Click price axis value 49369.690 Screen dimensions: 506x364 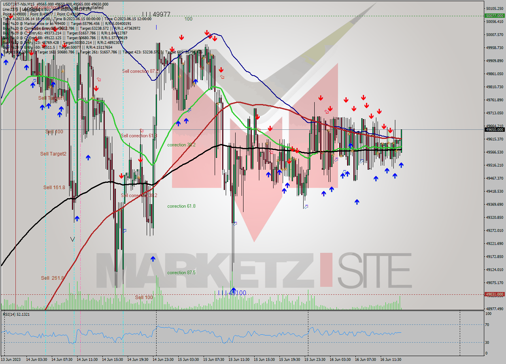(x=494, y=204)
